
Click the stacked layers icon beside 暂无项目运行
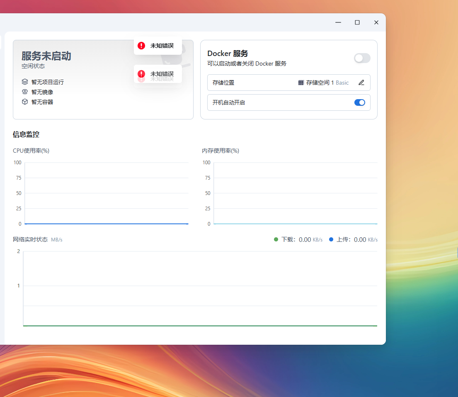(24, 82)
